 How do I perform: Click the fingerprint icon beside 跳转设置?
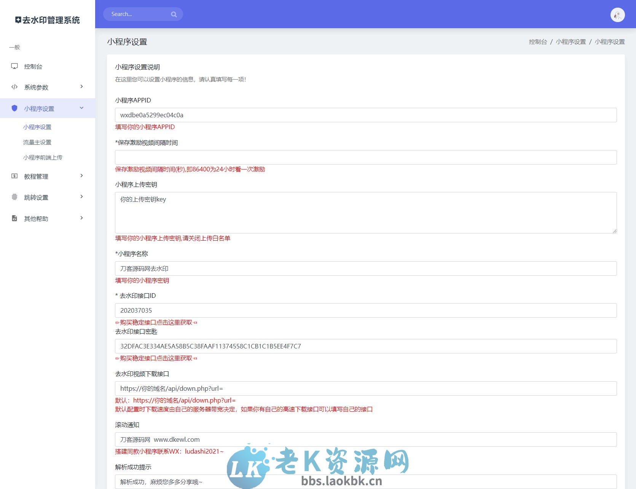pos(14,197)
